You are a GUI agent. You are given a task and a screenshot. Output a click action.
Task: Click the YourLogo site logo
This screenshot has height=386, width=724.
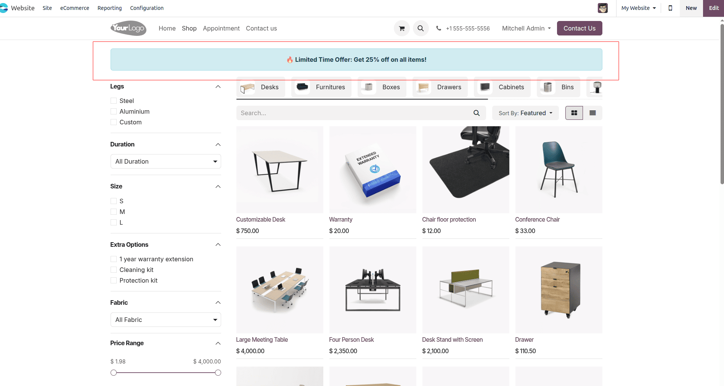point(128,28)
